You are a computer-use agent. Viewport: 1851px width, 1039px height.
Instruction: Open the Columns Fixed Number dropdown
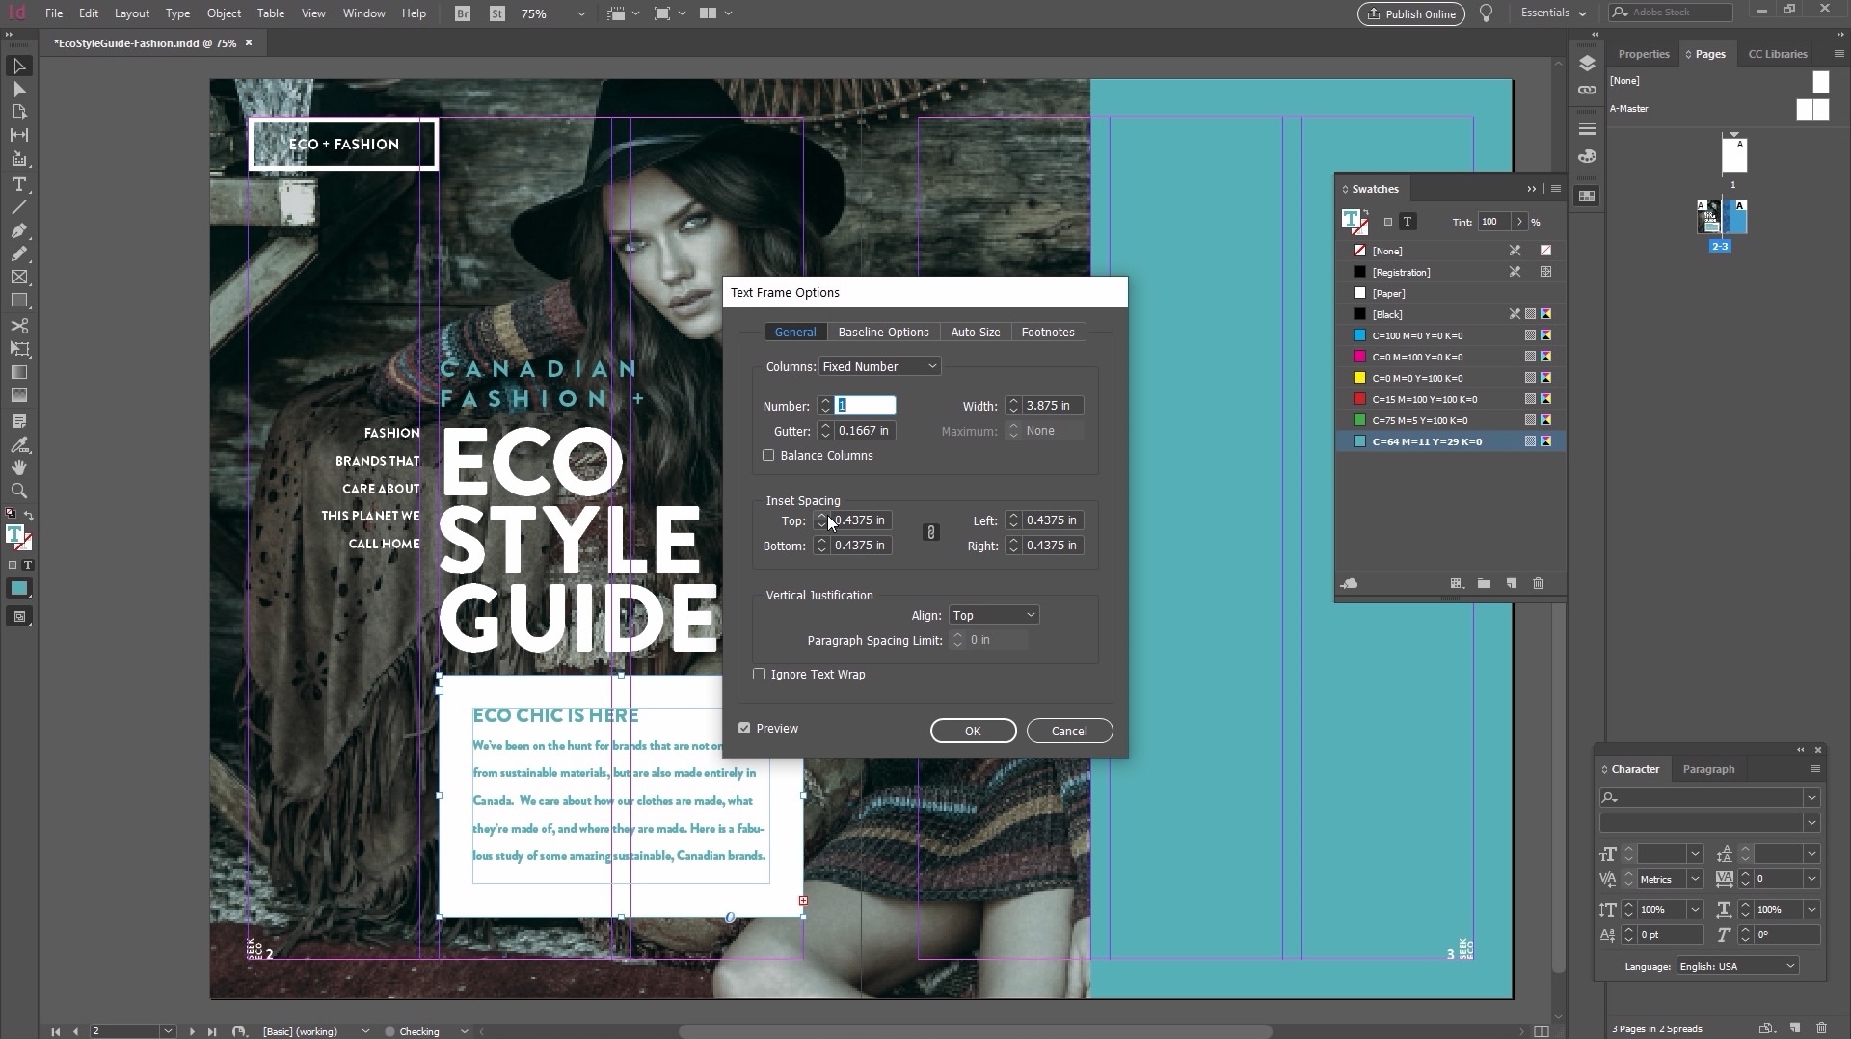point(879,366)
